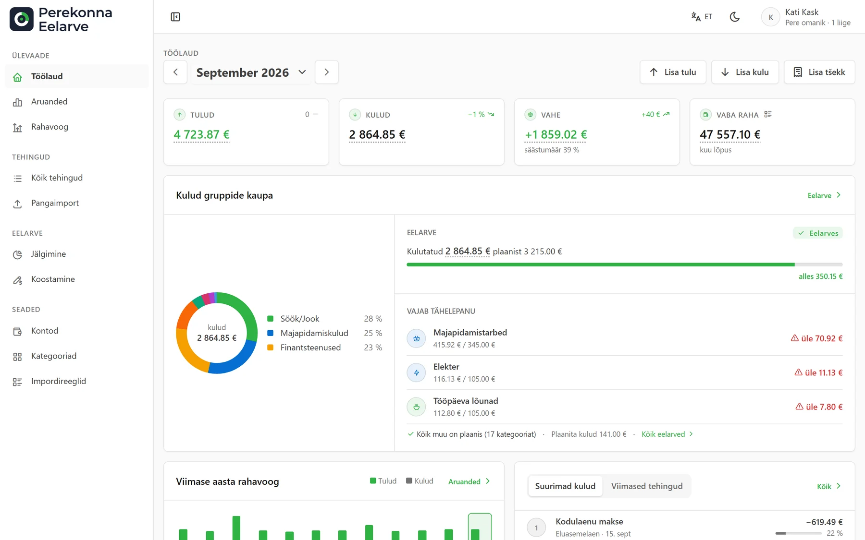Toggle the Tulud series in cash flow chart
The width and height of the screenshot is (865, 540).
click(383, 481)
